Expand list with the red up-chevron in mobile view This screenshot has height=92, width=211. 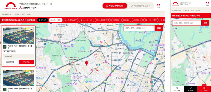(204, 85)
